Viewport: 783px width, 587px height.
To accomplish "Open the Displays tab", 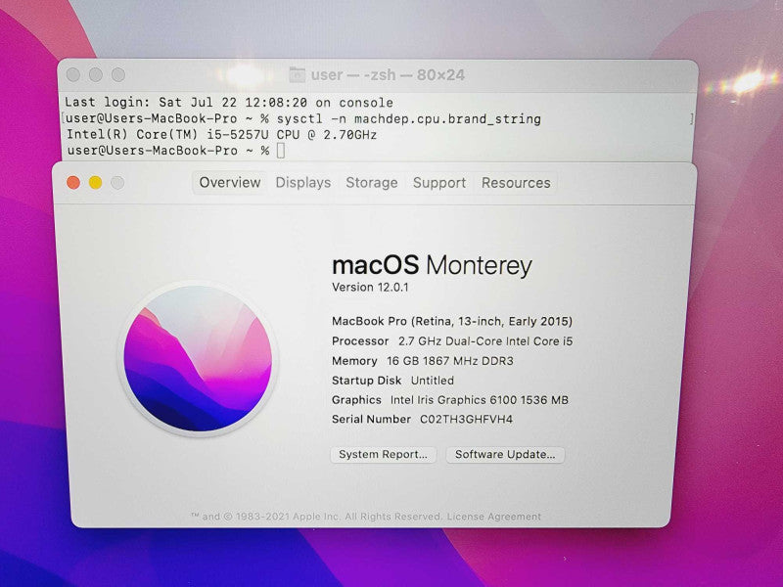I will click(x=303, y=183).
